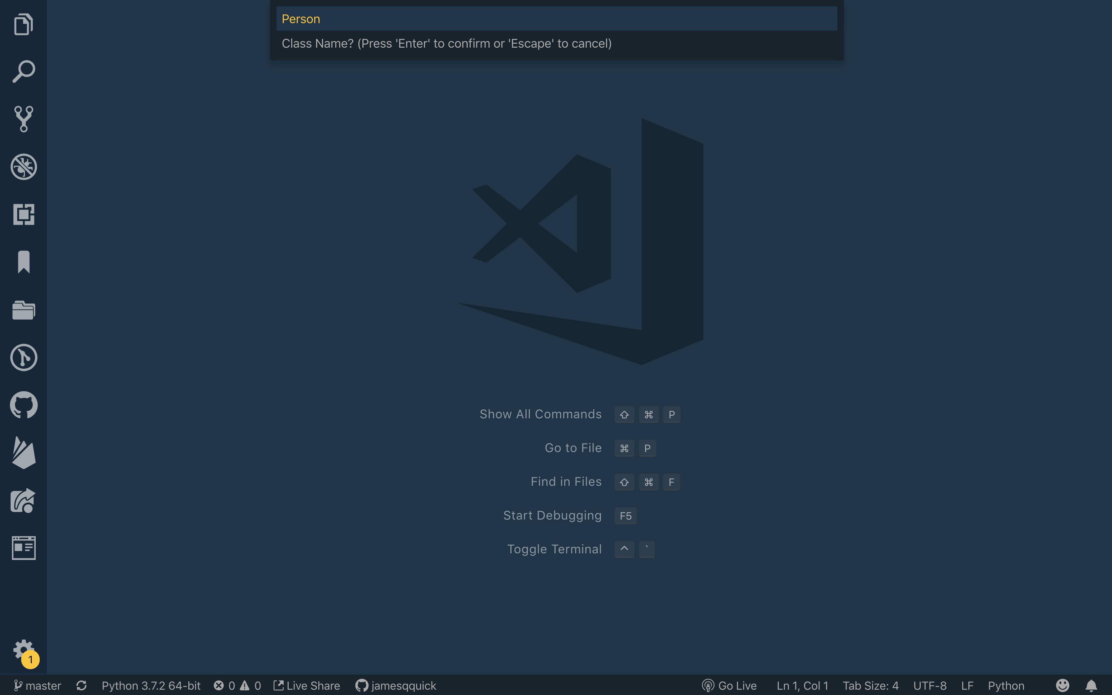Open the Search magnifier icon
The image size is (1112, 695).
click(23, 71)
